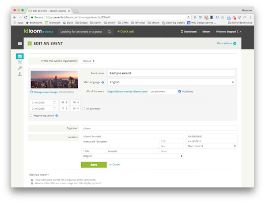Viewport: 265px width, 203px height.
Task: Bookmark page with star icon
Action: click(188, 17)
